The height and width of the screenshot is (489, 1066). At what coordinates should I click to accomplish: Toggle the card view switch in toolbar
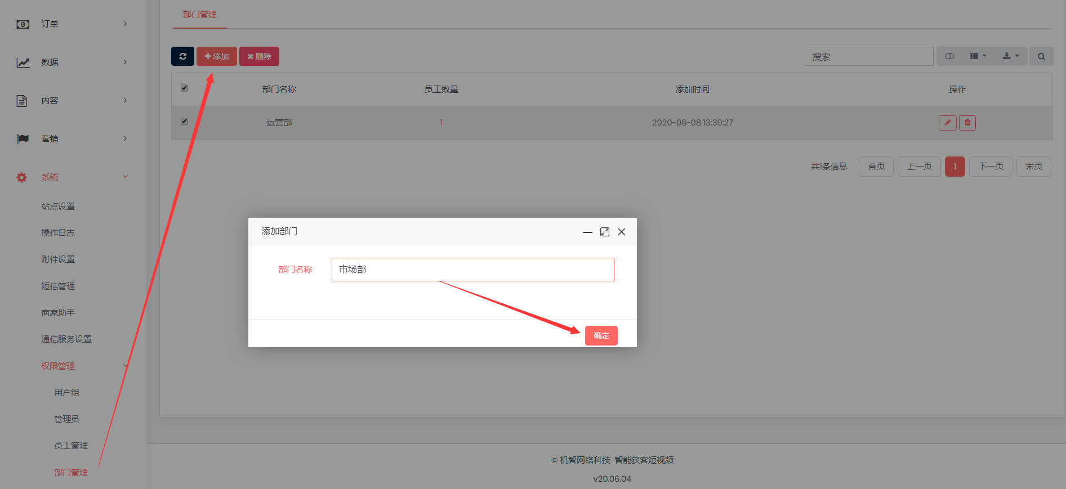coord(949,56)
